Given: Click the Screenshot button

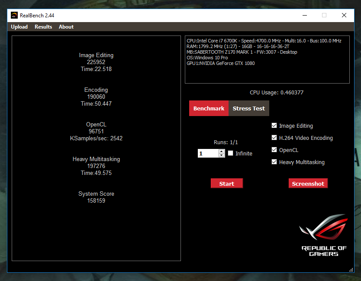Looking at the screenshot, I should (308, 184).
